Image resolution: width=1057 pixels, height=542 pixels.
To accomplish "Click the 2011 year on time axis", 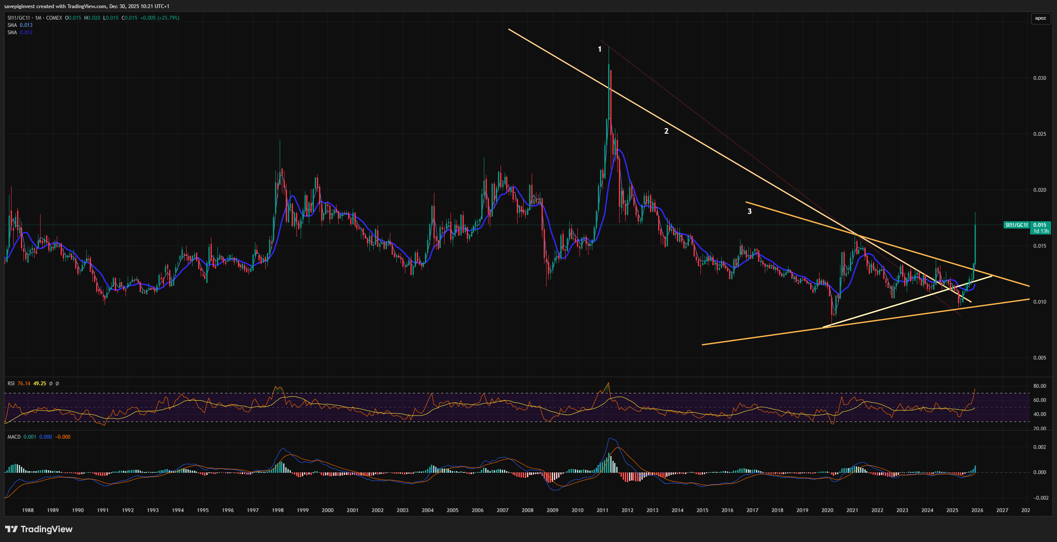I will [x=602, y=510].
